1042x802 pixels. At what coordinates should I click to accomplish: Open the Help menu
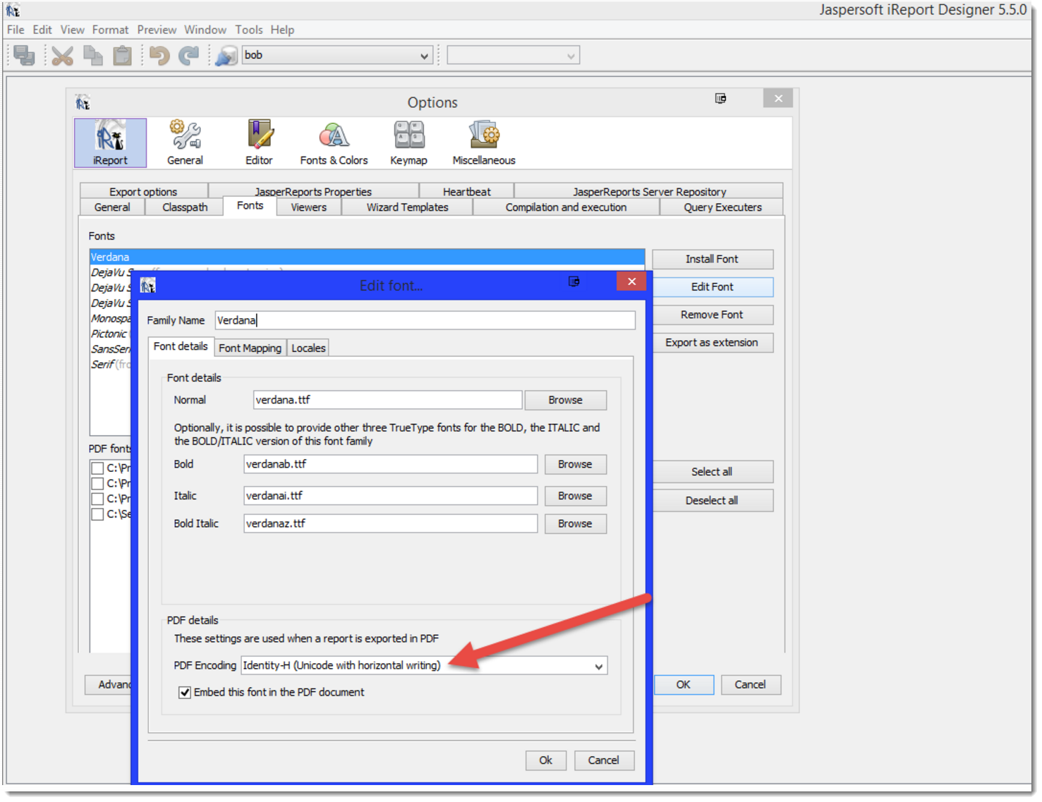282,30
